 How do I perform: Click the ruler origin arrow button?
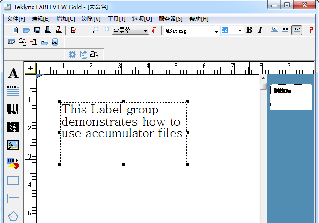pos(30,68)
